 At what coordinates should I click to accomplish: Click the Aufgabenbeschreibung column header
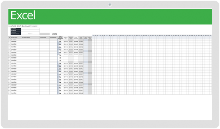30,38
